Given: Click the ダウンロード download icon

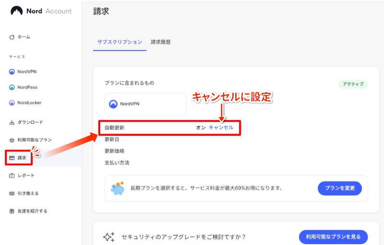Looking at the screenshot, I should (x=12, y=122).
